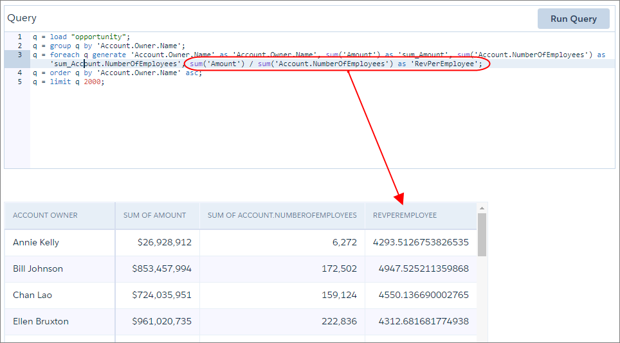620x343 pixels.
Task: Click the Chan Lao cell
Action: [x=60, y=295]
